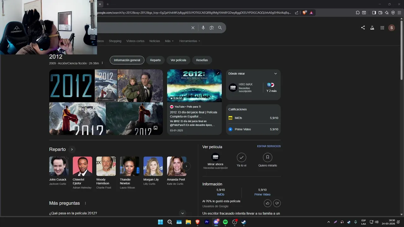
Task: Open the Google apps grid
Action: pyautogui.click(x=382, y=28)
